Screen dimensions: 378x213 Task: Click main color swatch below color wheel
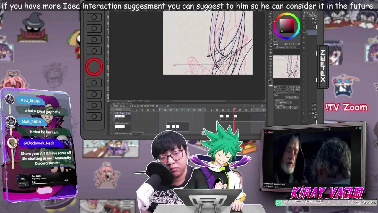click(x=275, y=40)
